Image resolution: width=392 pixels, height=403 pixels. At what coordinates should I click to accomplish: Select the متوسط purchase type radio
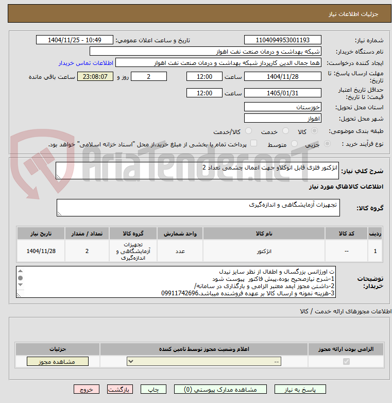(294, 144)
